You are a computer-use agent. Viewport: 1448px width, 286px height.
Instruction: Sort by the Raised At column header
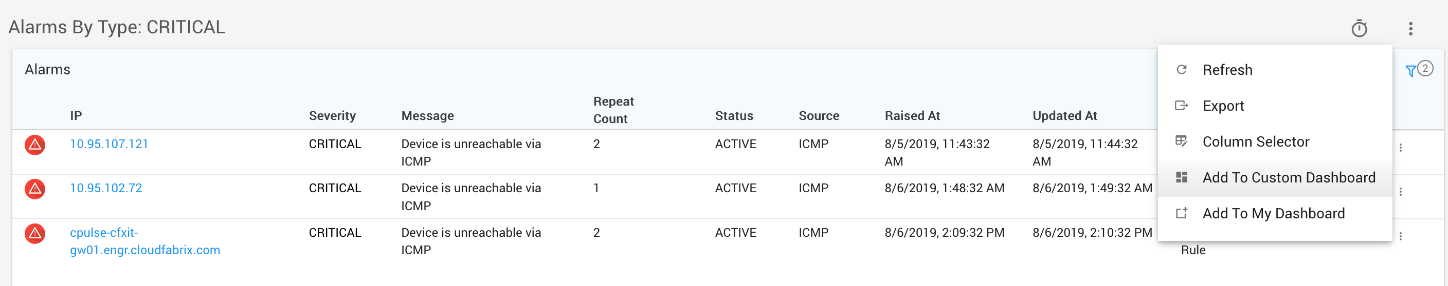click(912, 115)
